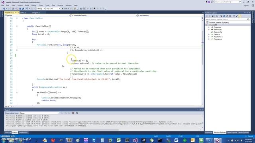
Task: Open the Debug configuration dropdown
Action: tap(41, 9)
